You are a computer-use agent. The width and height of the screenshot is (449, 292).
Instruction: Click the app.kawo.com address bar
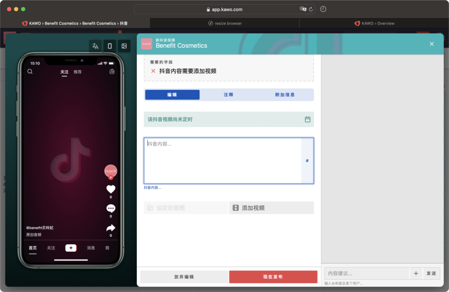(x=224, y=9)
